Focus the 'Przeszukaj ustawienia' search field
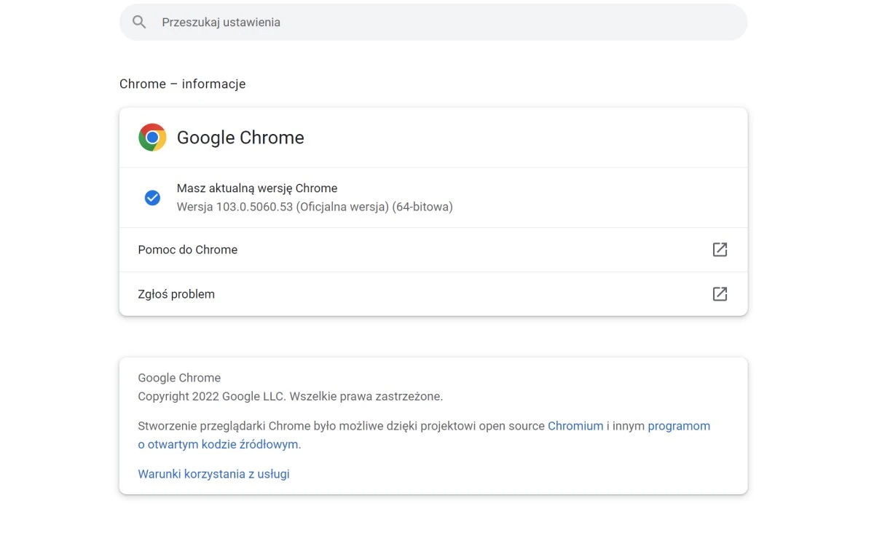The image size is (874, 546). pyautogui.click(x=437, y=22)
